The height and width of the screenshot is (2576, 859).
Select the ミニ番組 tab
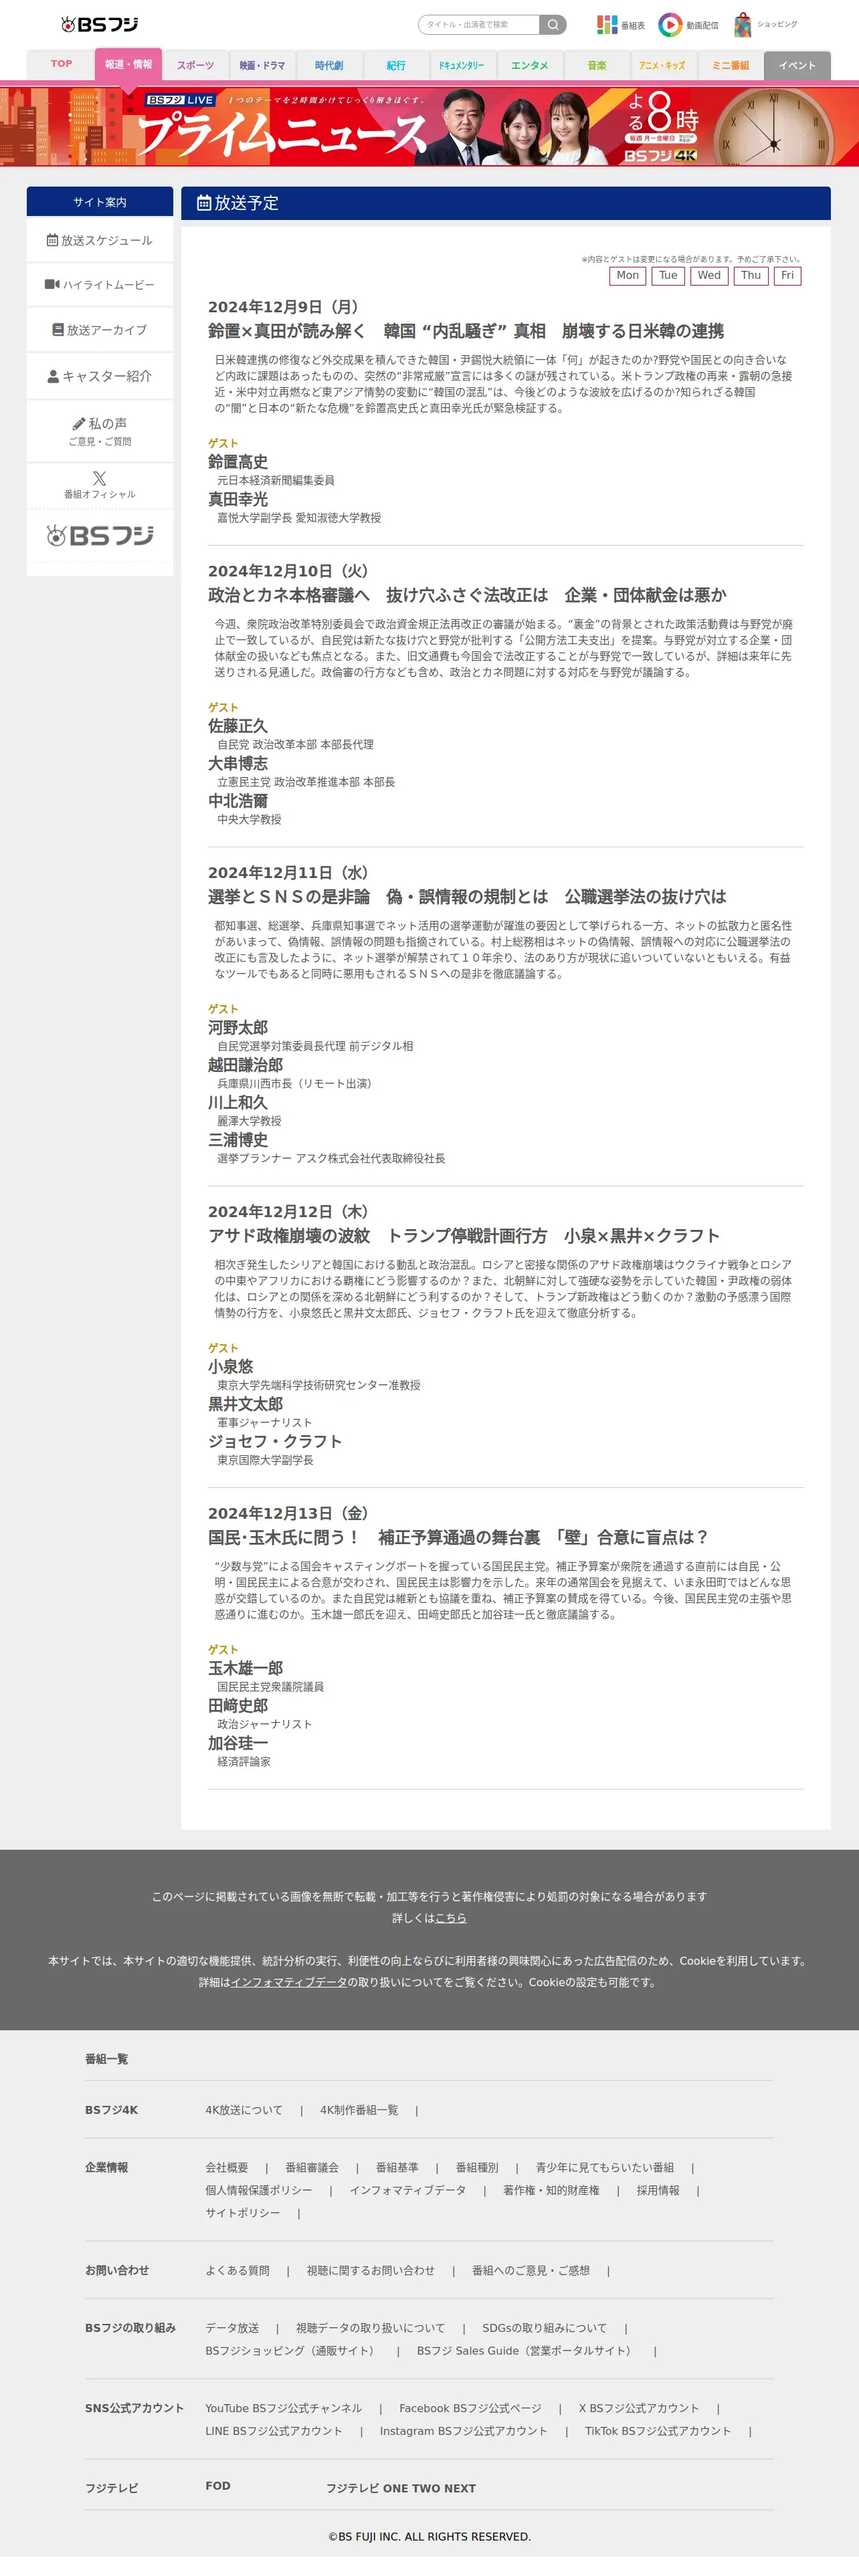click(730, 65)
